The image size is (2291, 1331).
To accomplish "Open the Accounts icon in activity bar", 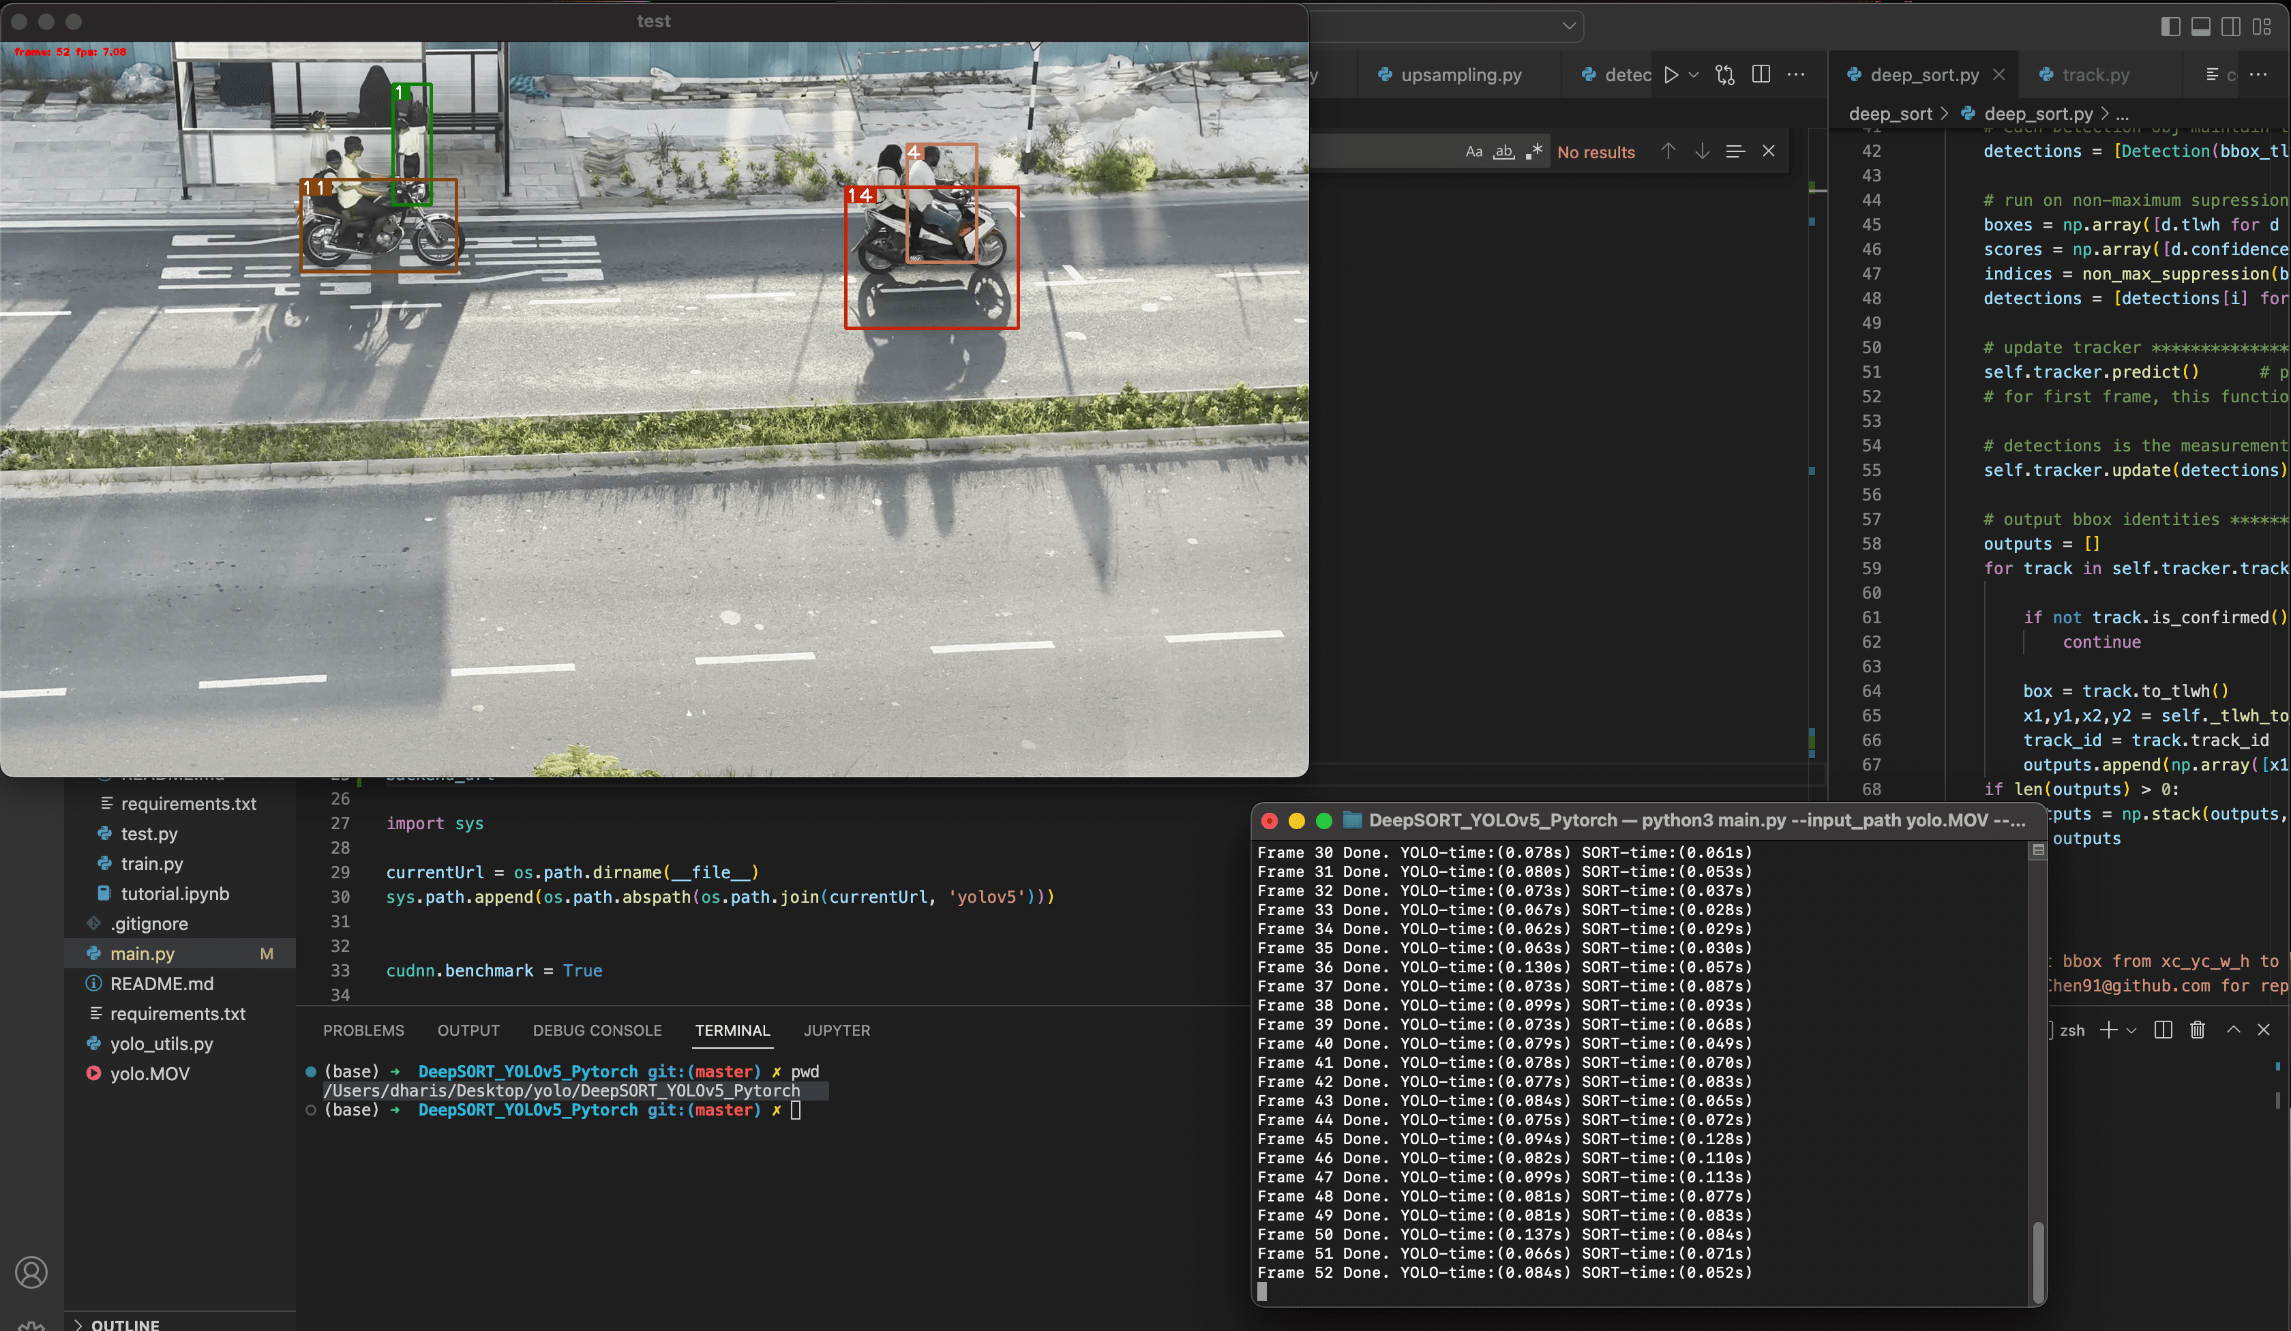I will pos(31,1272).
